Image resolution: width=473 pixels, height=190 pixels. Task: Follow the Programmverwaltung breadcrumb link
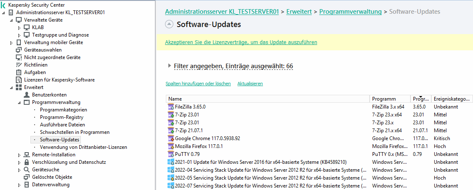click(x=350, y=12)
